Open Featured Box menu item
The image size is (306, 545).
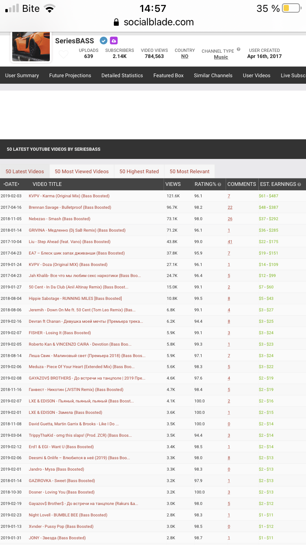coord(169,76)
